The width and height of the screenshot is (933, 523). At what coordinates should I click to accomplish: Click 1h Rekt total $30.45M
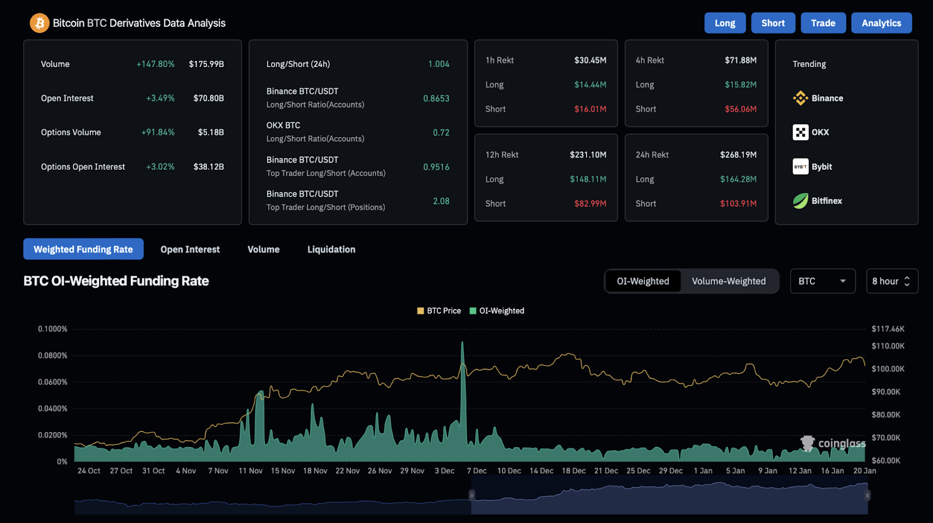tap(590, 60)
